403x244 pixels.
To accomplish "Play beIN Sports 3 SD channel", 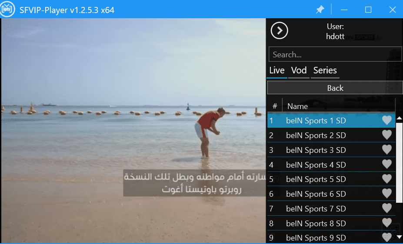I will pos(331,150).
